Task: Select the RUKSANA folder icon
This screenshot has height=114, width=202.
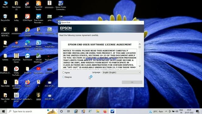Action: pyautogui.click(x=39, y=31)
